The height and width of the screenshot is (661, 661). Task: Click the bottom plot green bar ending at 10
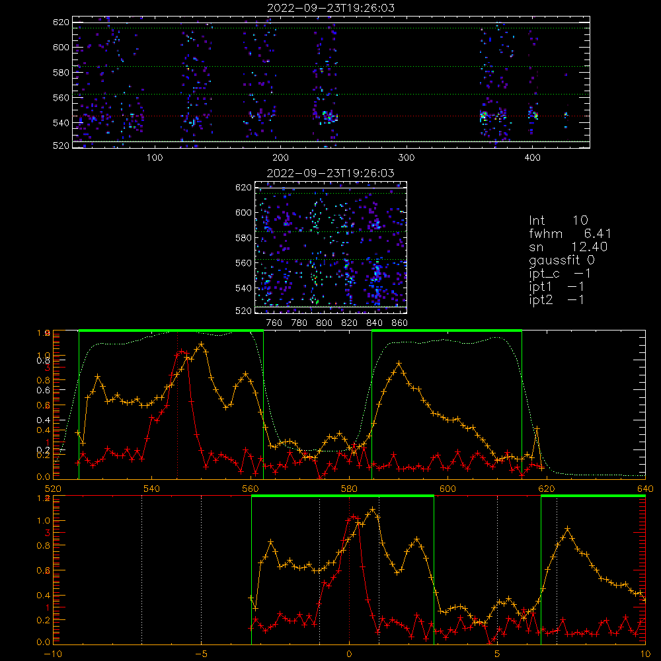click(593, 496)
